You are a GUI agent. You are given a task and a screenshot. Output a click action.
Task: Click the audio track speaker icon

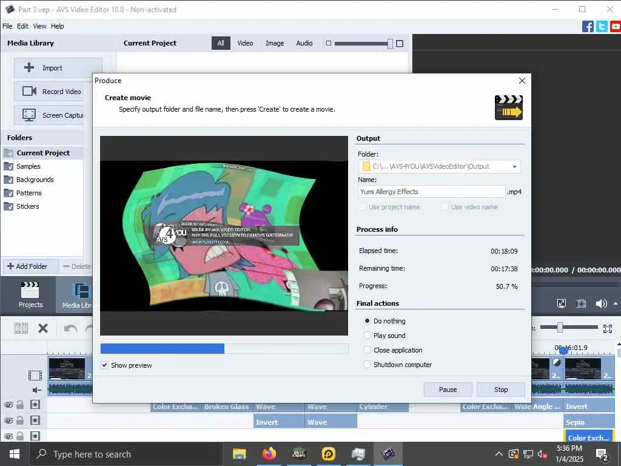pyautogui.click(x=36, y=390)
